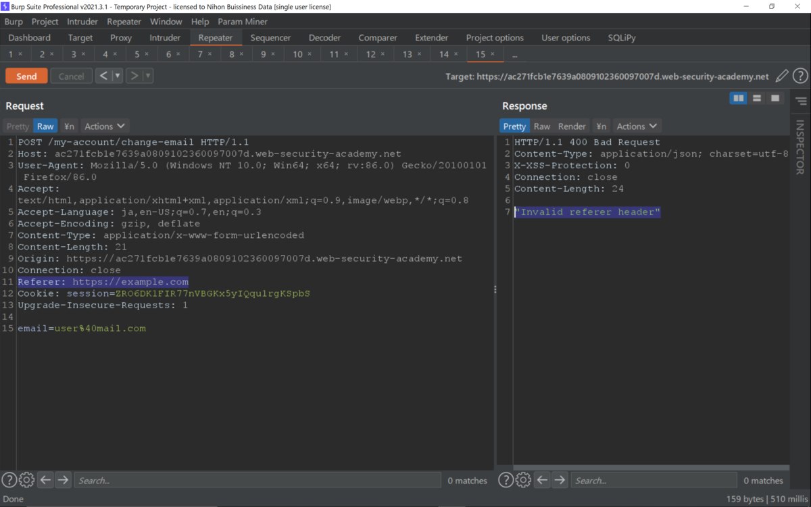Toggle Response non-printing characters ¥n
The image size is (811, 507).
point(601,126)
